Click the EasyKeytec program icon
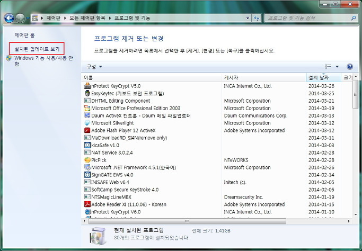 [x=87, y=93]
